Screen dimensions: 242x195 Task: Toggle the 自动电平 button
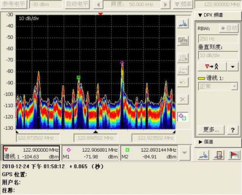(x=77, y=4)
